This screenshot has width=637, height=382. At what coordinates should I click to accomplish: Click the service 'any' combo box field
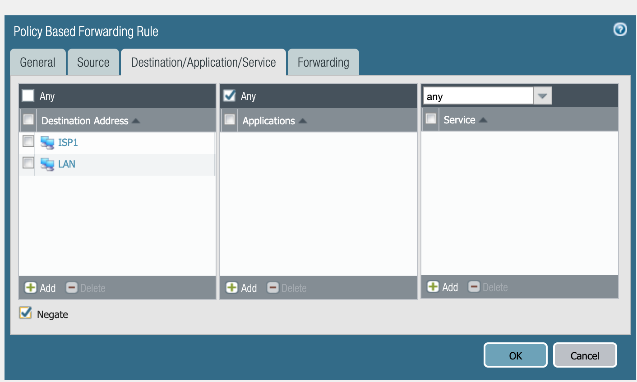478,96
